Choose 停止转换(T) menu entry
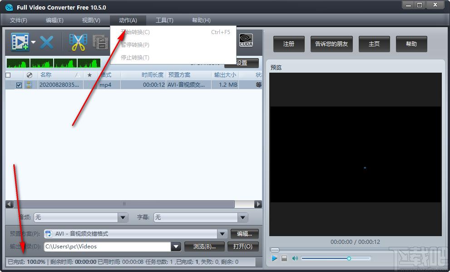This screenshot has height=272, width=450. pyautogui.click(x=173, y=57)
